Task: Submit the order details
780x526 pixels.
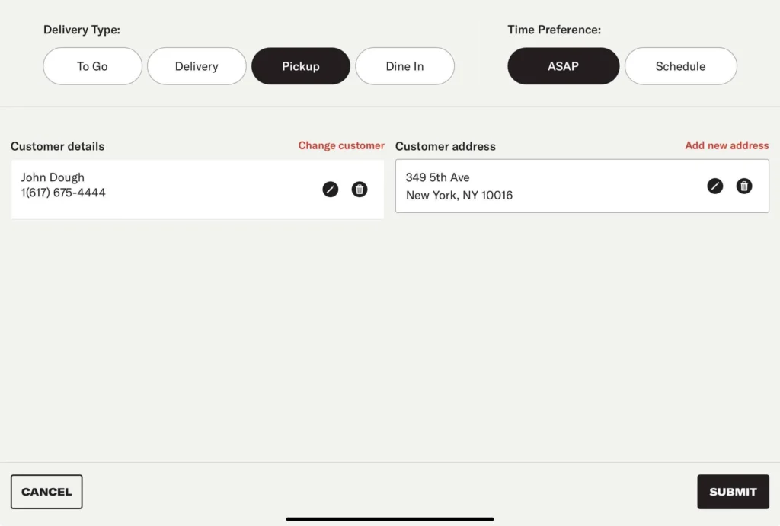Action: (733, 492)
